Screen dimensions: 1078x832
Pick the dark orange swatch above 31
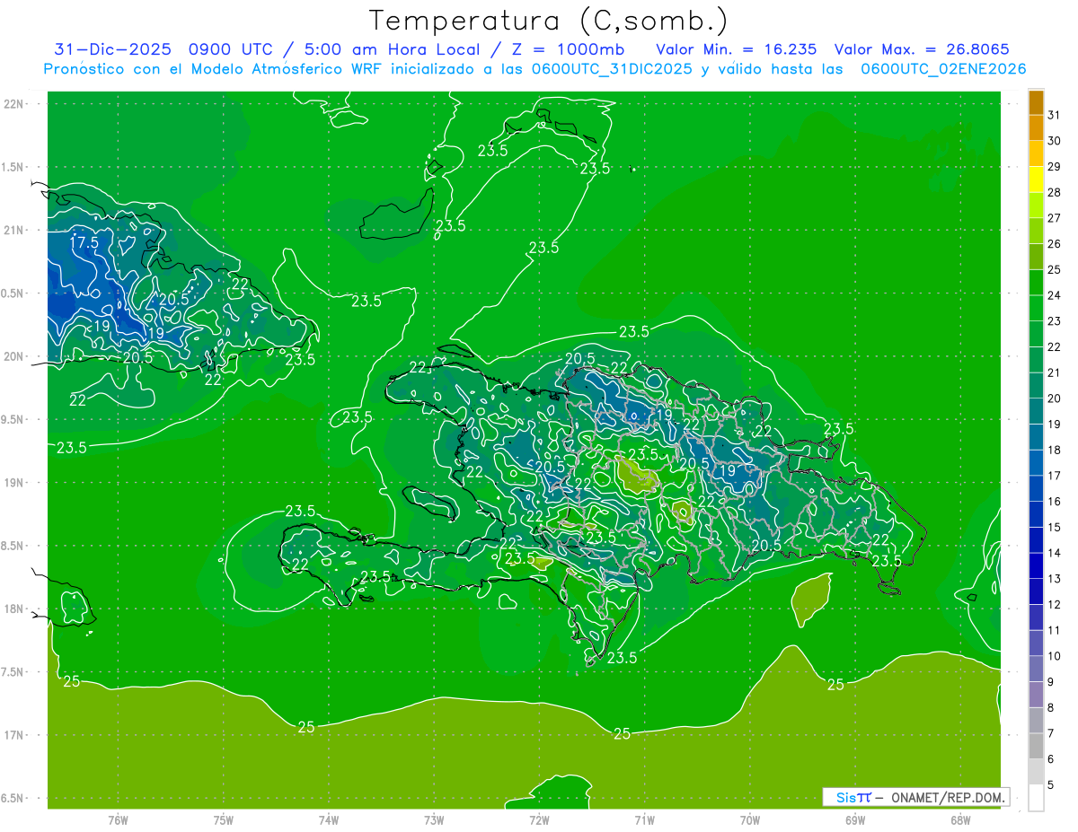click(x=1036, y=102)
